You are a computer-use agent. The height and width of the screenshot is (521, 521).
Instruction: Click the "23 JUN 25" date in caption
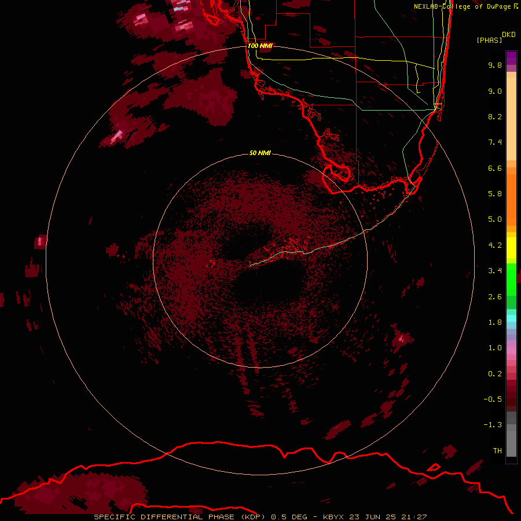(373, 517)
